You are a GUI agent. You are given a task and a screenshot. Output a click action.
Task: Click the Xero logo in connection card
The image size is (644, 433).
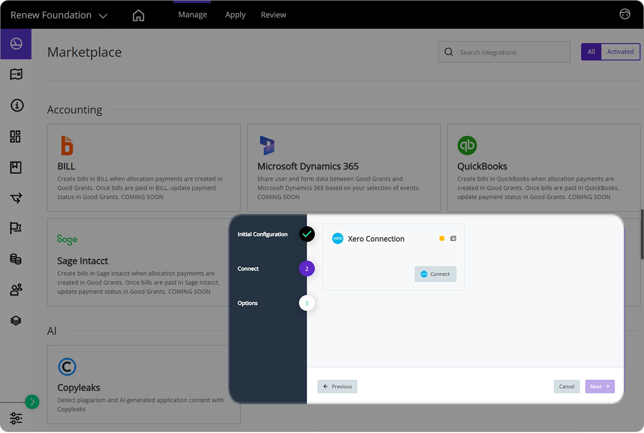(338, 238)
